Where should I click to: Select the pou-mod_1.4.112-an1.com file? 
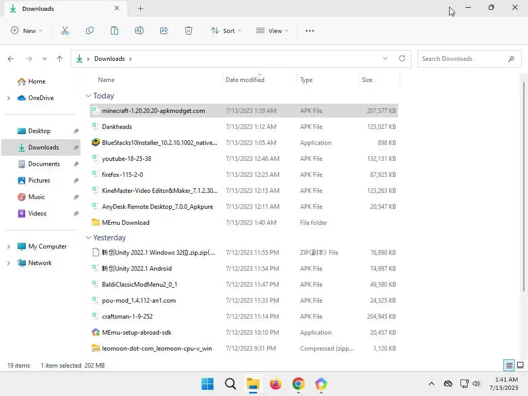(244, 301)
